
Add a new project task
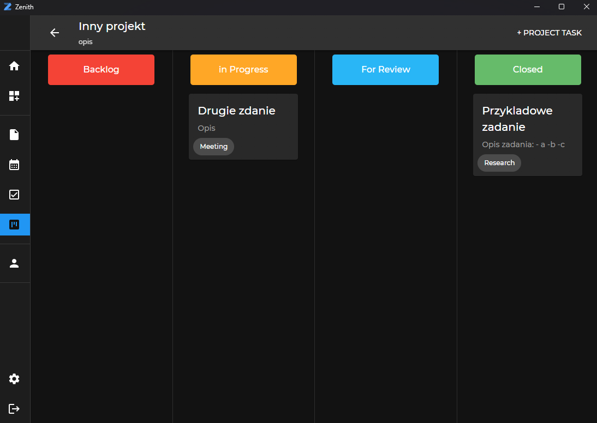(549, 33)
